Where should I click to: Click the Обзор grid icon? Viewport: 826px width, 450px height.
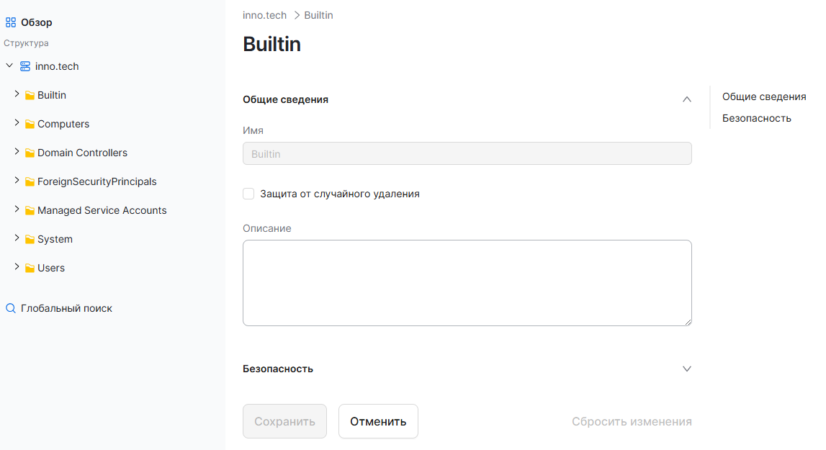pos(11,22)
